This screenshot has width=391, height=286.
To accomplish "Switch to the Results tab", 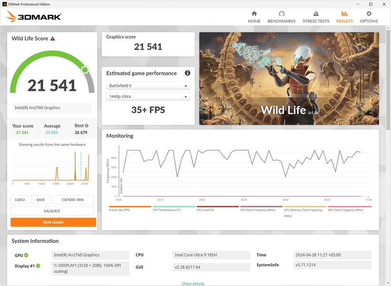I will pos(344,17).
